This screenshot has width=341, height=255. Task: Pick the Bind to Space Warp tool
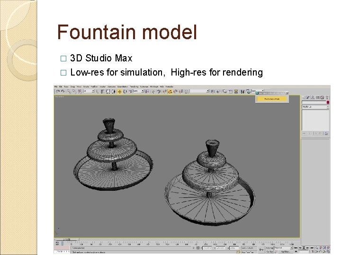point(80,92)
